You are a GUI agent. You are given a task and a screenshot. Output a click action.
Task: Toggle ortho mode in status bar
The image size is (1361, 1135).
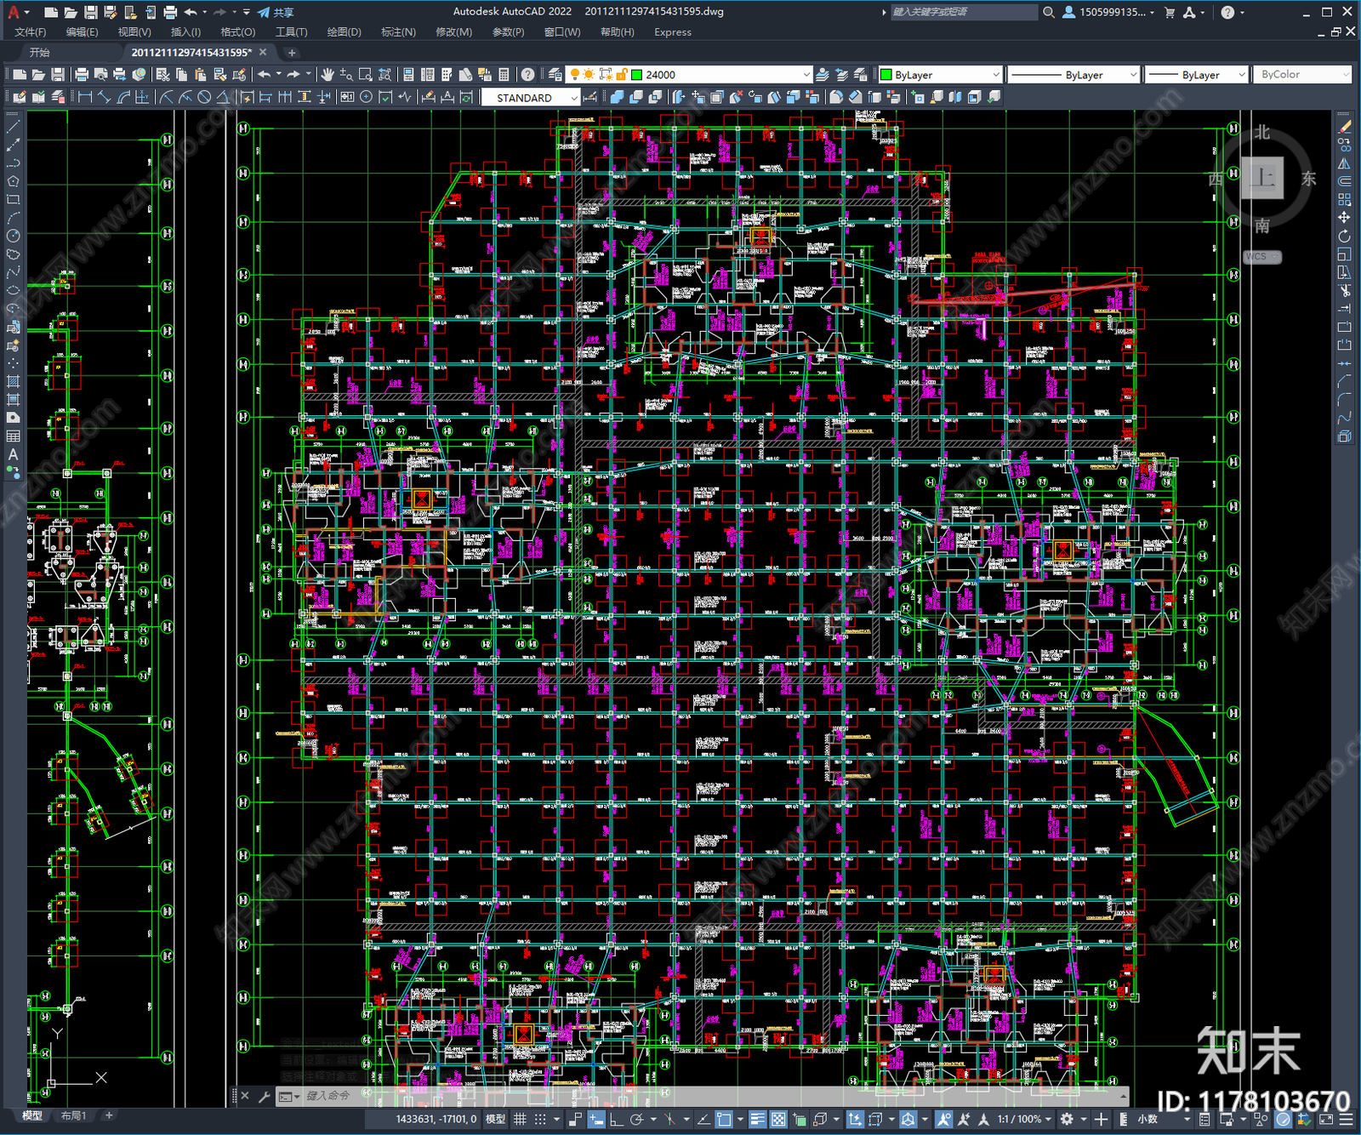coord(617,1120)
